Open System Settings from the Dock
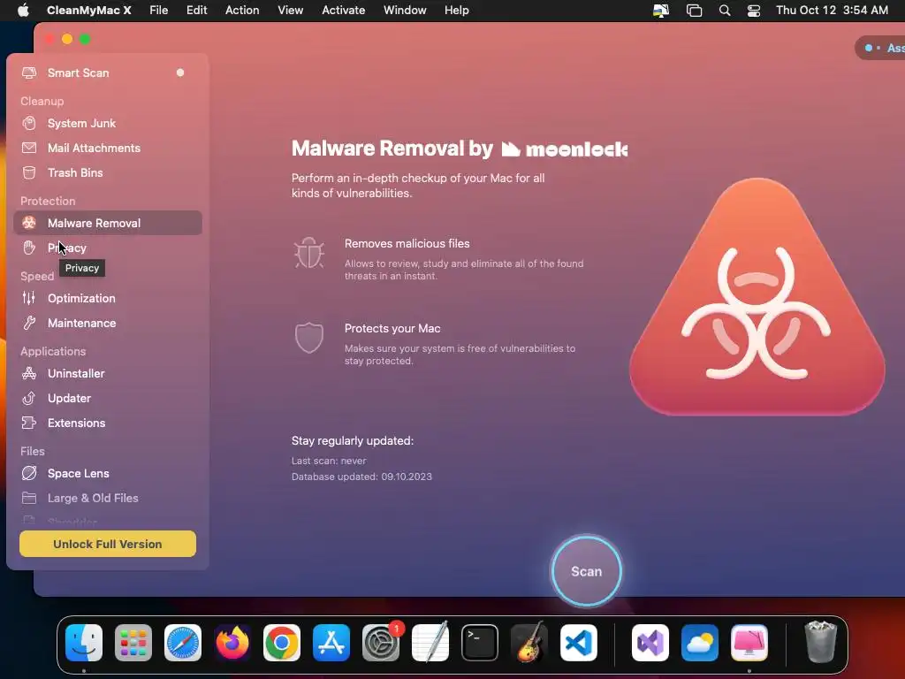This screenshot has width=905, height=679. pos(381,643)
